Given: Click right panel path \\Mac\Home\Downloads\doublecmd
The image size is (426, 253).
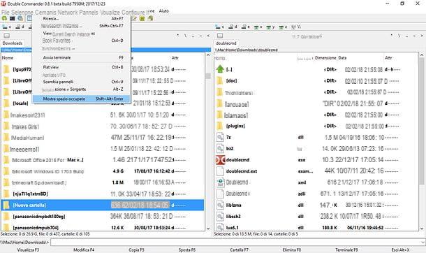Looking at the screenshot, I should click(246, 50).
